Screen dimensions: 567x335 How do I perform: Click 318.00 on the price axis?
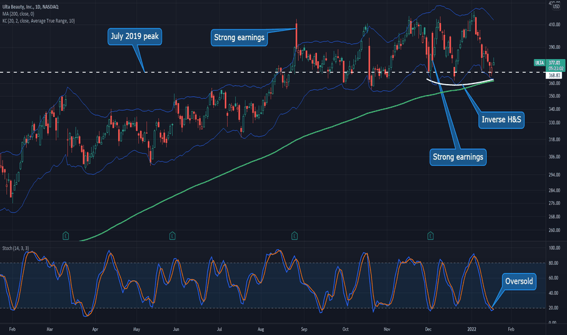point(554,139)
